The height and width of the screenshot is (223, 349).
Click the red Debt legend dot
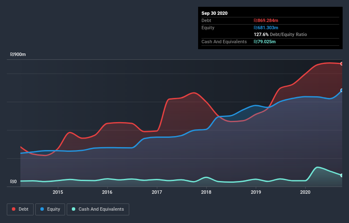[x=14, y=209]
